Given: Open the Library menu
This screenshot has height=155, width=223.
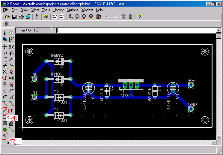Looking at the screenshot, I should pos(58,10).
